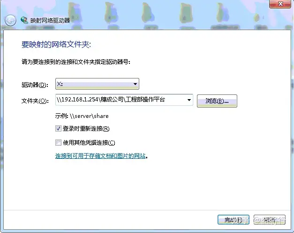
Task: Select the X: drive combo box
Action: pos(98,84)
